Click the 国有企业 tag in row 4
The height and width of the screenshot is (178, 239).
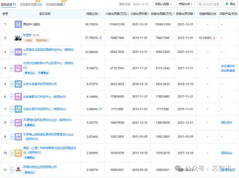(x=30, y=73)
